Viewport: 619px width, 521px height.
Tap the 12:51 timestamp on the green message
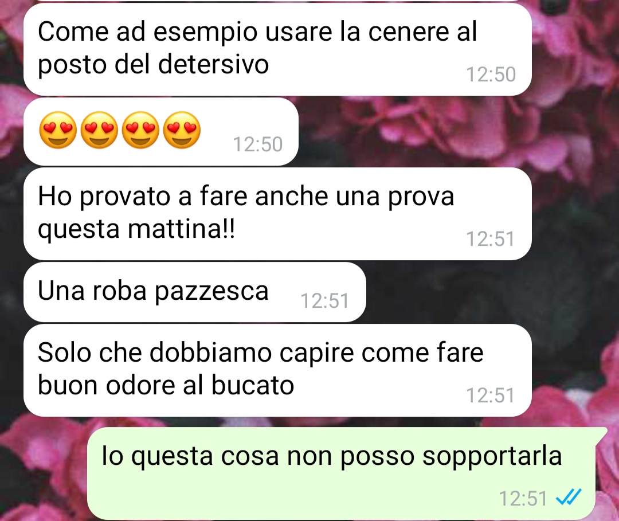click(523, 498)
